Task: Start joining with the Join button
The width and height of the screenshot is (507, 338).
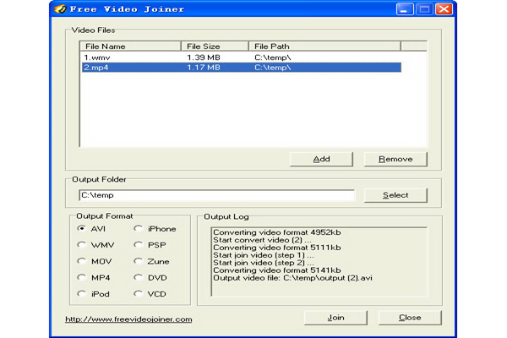Action: (335, 318)
